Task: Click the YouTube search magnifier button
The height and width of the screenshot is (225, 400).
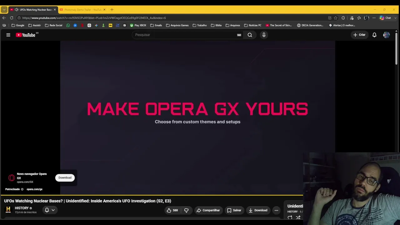Action: coord(250,35)
